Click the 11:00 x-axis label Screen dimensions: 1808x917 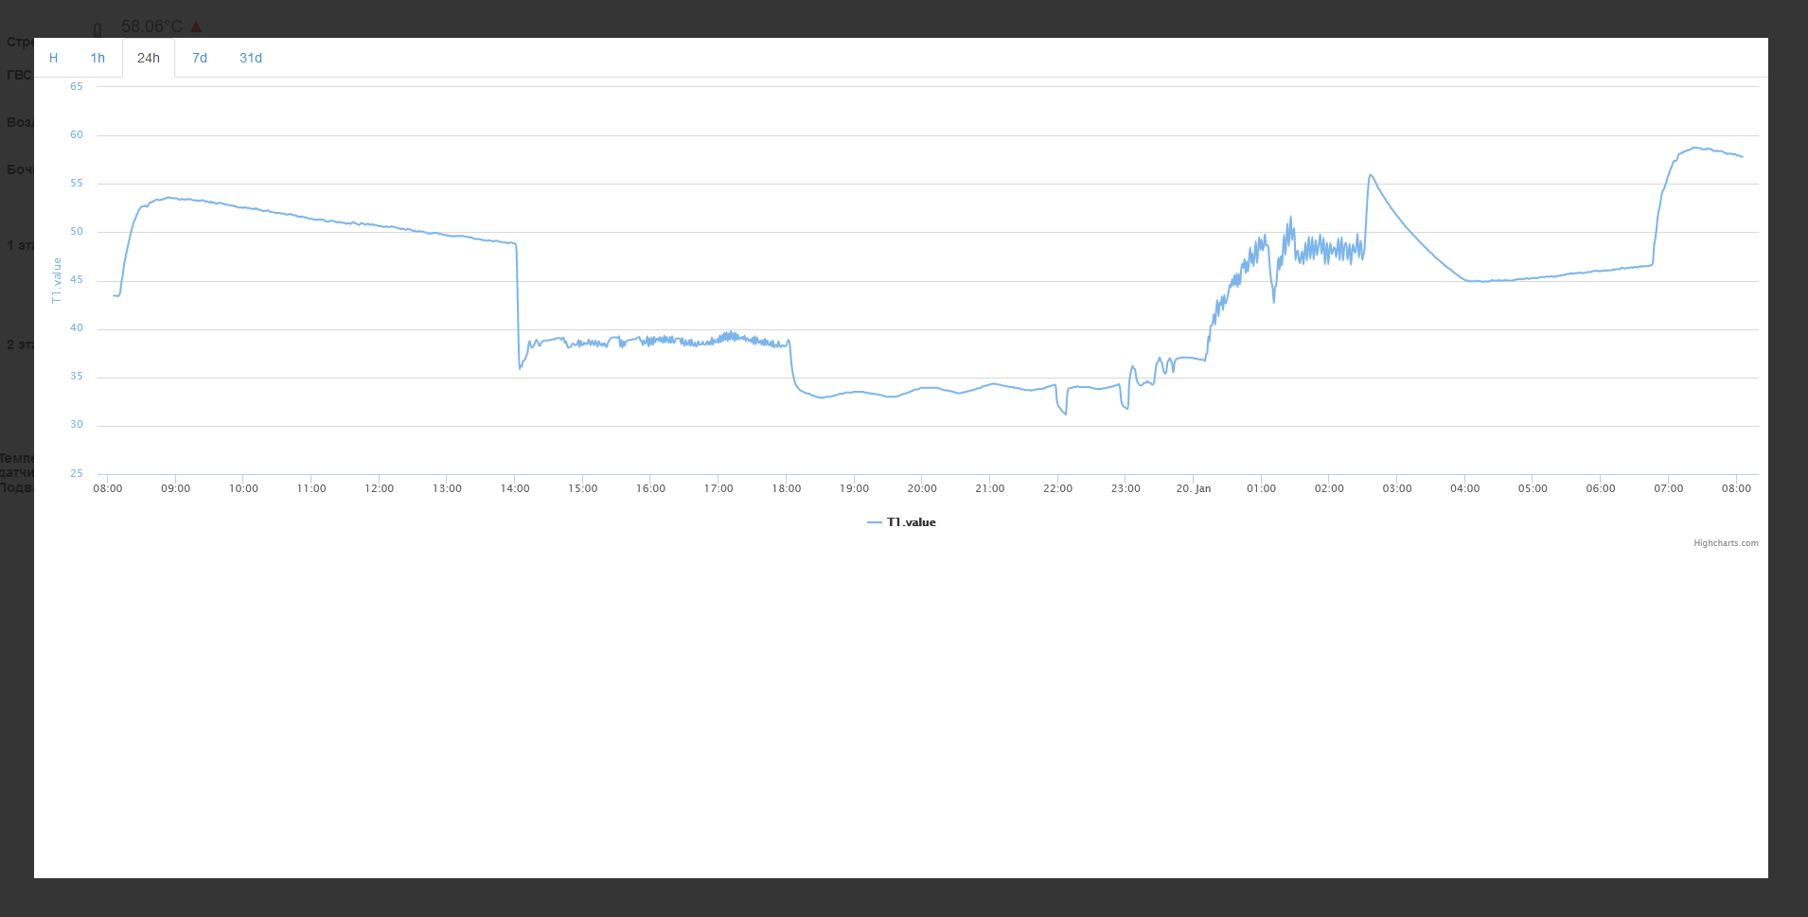point(311,488)
